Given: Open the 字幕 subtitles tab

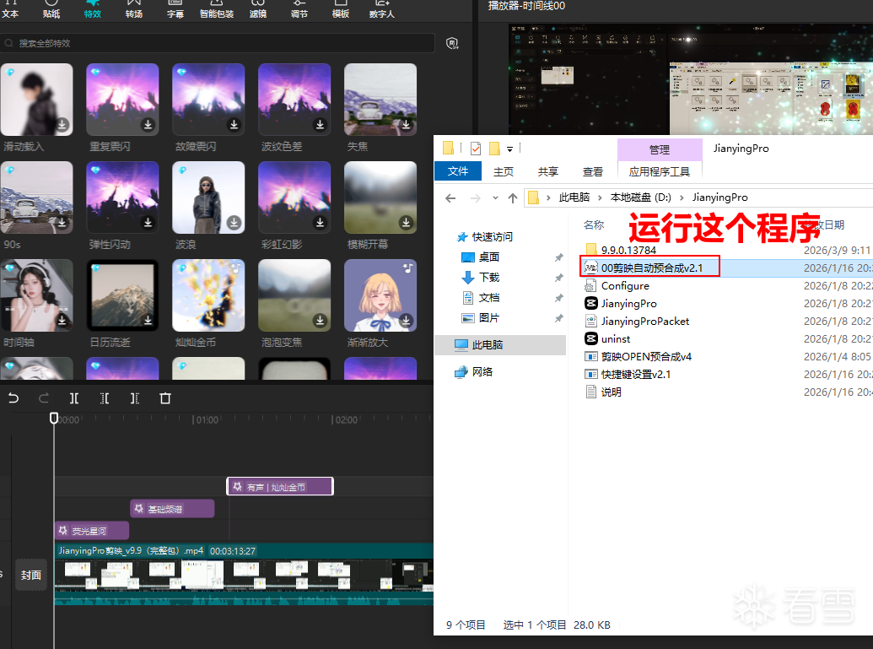Looking at the screenshot, I should point(175,9).
